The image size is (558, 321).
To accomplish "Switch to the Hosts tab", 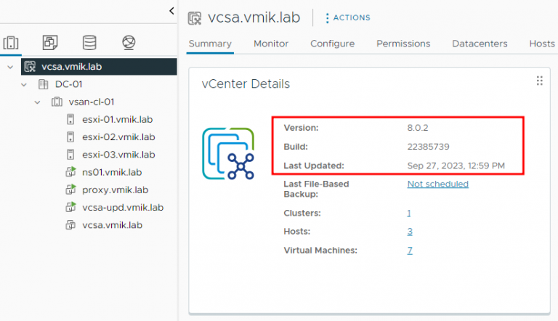I will [542, 44].
